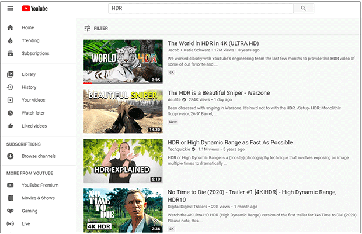Click the search magnifier button

304,8
